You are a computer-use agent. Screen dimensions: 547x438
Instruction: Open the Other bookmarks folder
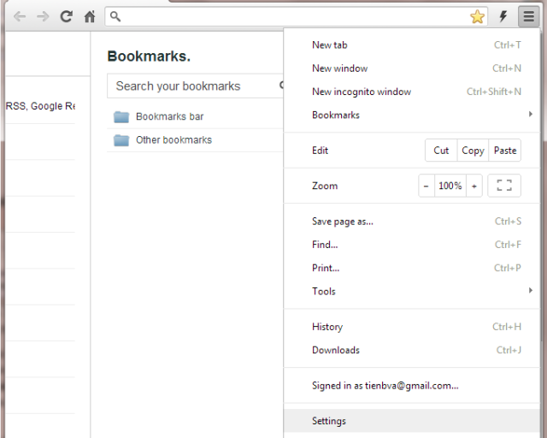point(174,140)
